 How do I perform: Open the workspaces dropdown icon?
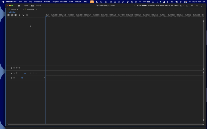[181, 6]
